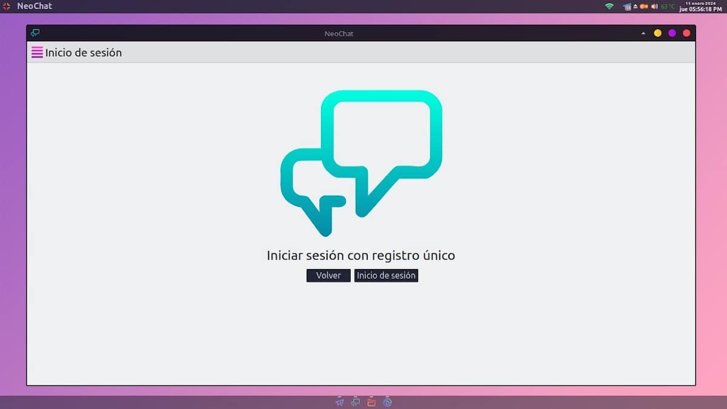The height and width of the screenshot is (409, 727).
Task: Open the orange file manager icon in the dock
Action: [371, 402]
